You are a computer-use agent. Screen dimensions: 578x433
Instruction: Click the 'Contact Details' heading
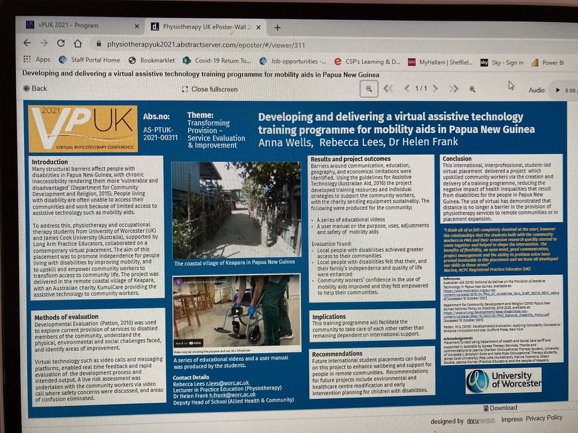point(192,378)
